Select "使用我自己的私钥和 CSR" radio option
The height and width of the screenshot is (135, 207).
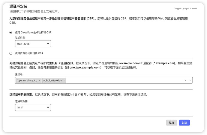click(x=11, y=53)
